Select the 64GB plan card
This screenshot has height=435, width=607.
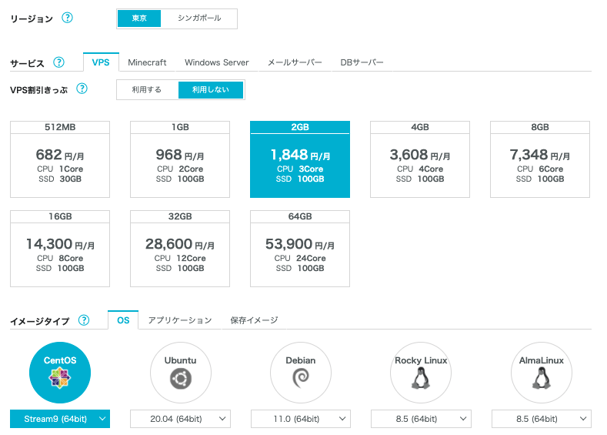coord(300,249)
